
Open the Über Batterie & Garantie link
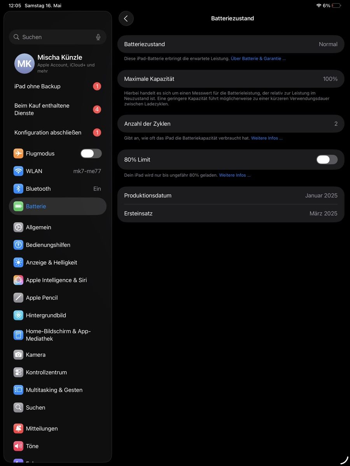point(258,59)
